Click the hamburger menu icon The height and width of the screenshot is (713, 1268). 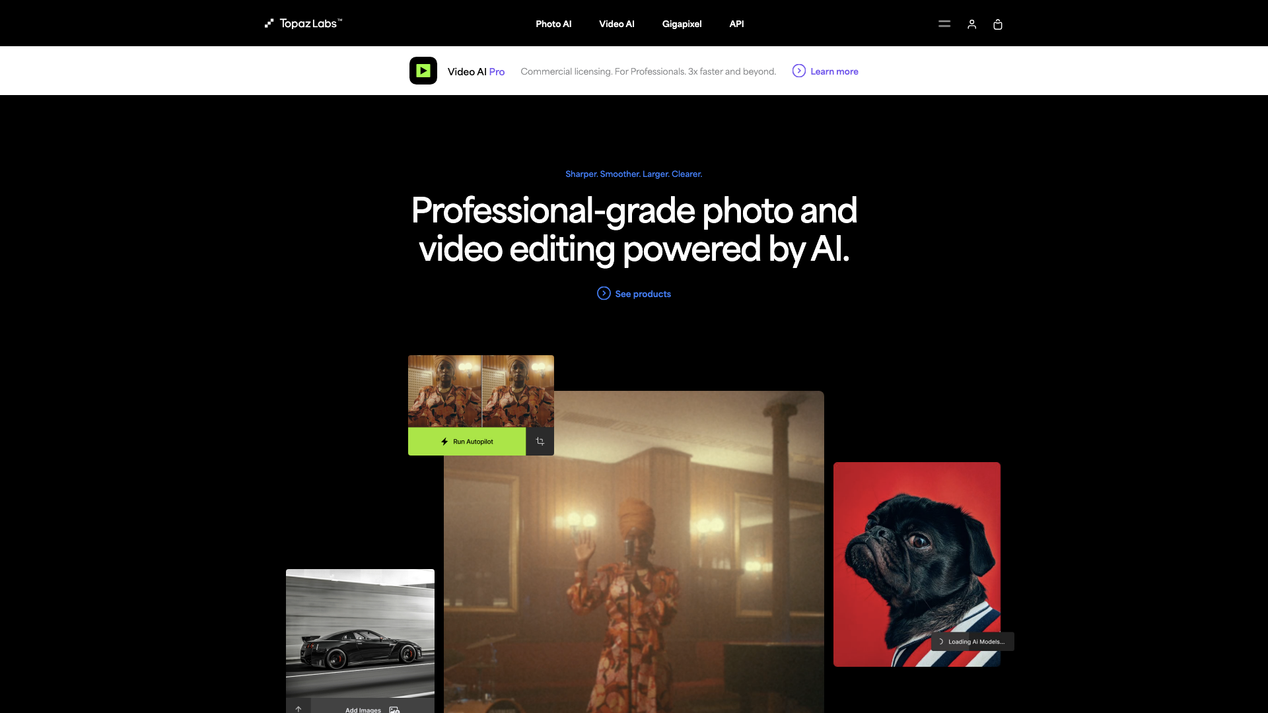pos(944,24)
